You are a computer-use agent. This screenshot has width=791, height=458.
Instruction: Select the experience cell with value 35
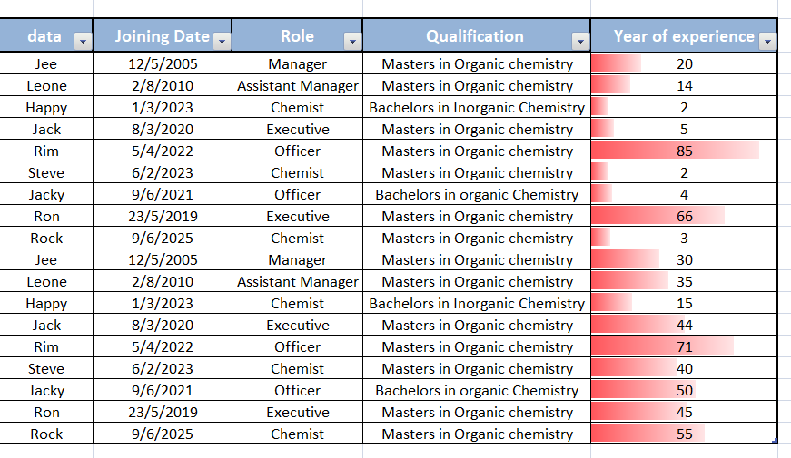tap(684, 282)
